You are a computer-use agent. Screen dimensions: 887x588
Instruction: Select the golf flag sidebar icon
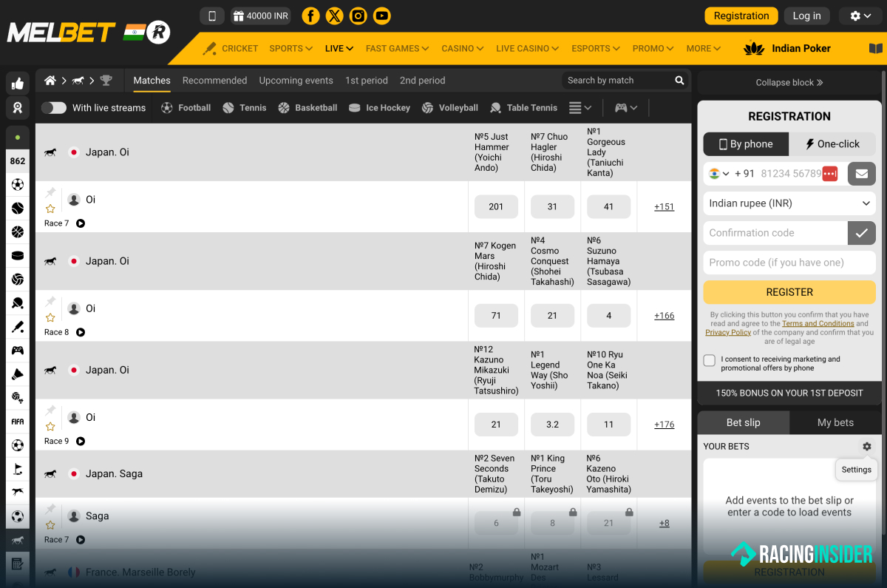[18, 469]
